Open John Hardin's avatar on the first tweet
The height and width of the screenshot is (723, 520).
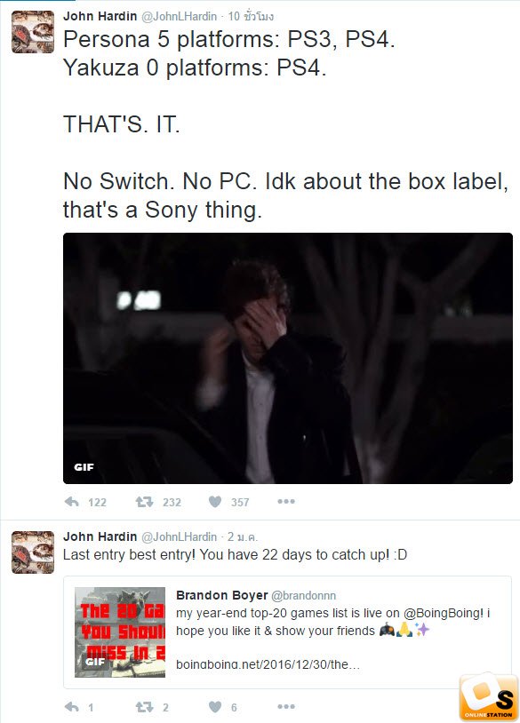tap(33, 32)
